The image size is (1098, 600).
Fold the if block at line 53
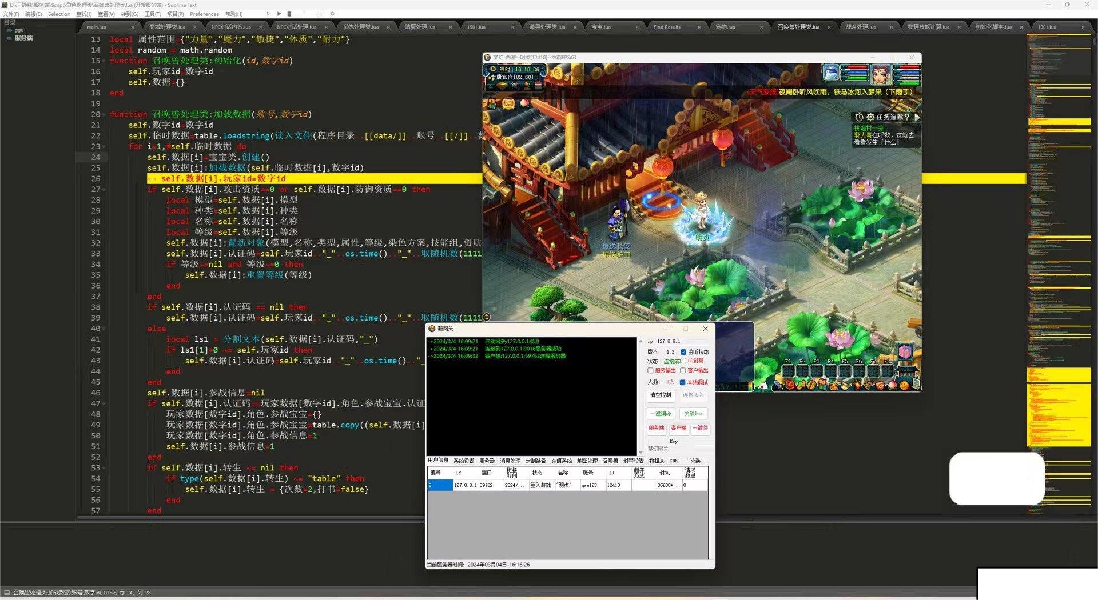point(104,468)
